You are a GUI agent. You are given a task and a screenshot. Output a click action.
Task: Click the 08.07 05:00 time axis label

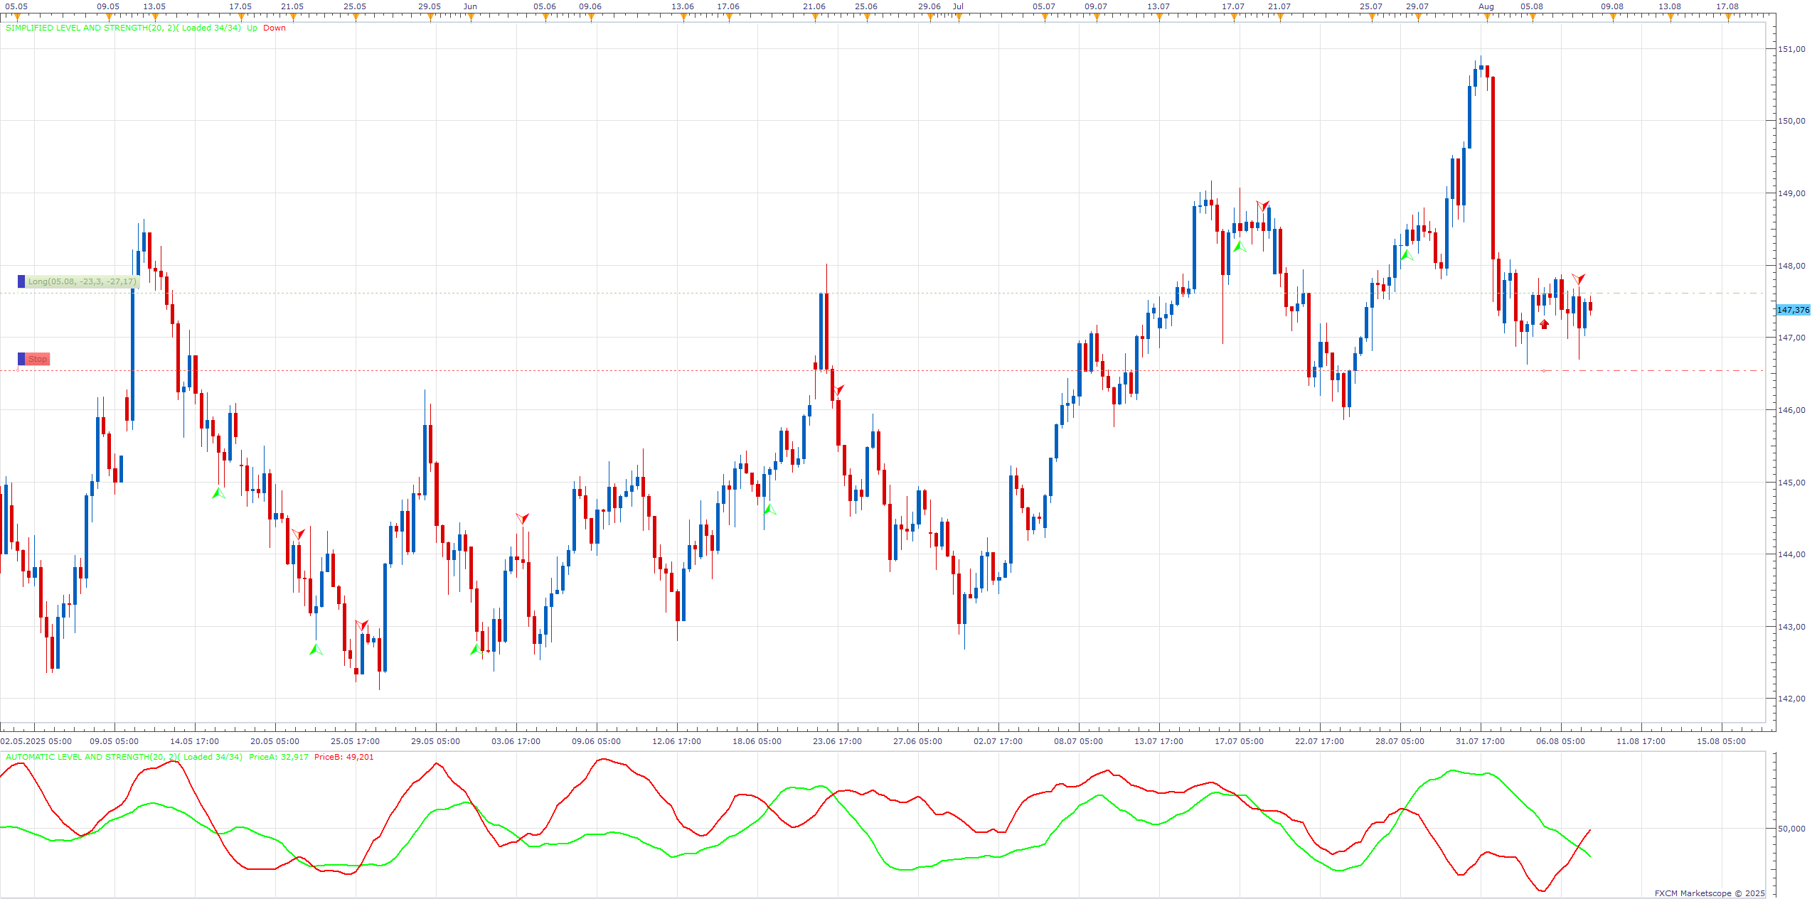tap(1078, 741)
